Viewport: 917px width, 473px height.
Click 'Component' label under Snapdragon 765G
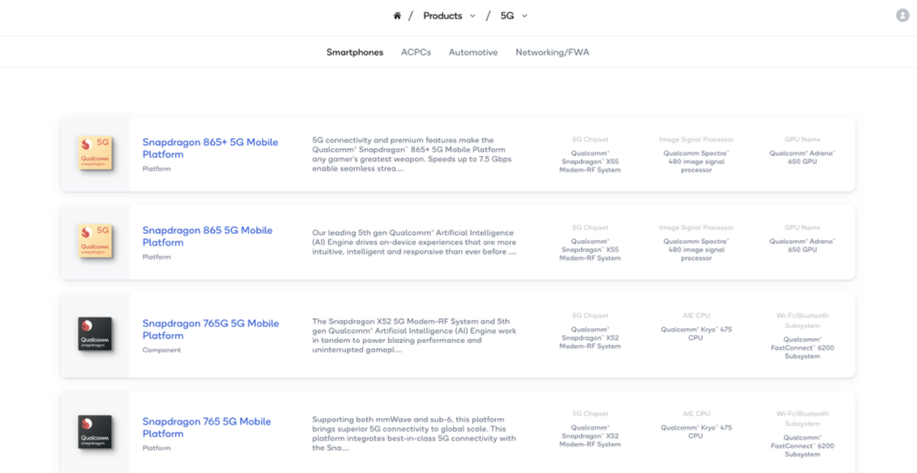(x=162, y=351)
